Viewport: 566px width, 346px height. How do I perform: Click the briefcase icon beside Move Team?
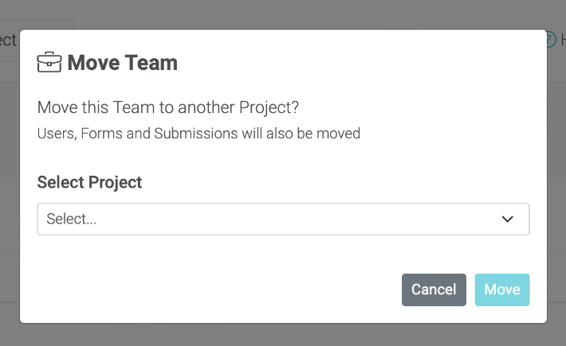[x=49, y=62]
